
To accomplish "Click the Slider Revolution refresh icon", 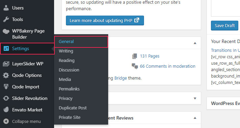I will tap(6, 98).
